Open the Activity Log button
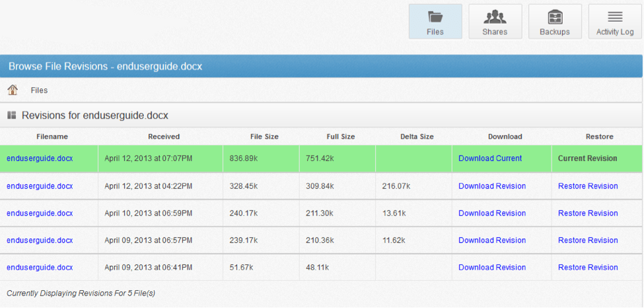 coord(615,22)
